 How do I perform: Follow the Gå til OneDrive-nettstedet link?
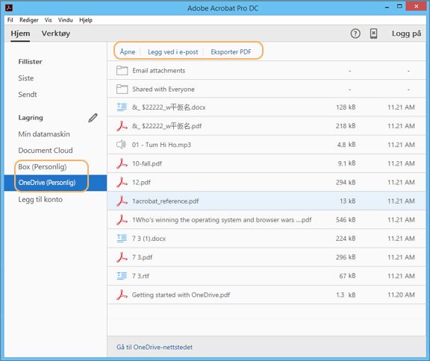coord(155,347)
